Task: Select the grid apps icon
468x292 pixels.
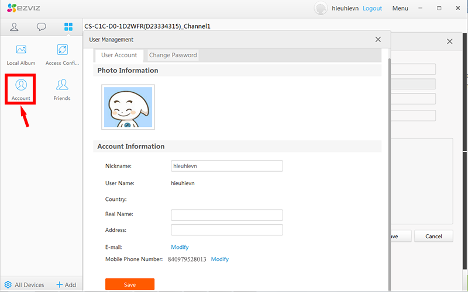Action: [68, 27]
